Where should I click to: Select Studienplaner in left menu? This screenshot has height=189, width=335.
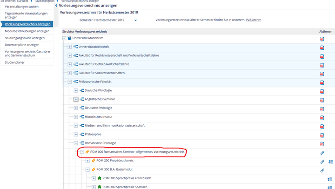(15, 62)
